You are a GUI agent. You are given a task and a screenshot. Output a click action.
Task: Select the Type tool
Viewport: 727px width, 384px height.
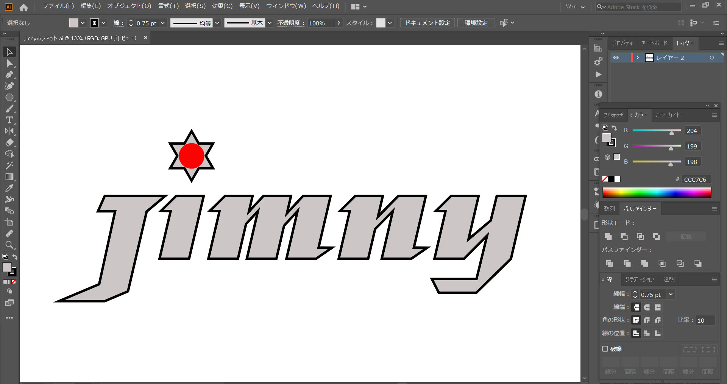[x=9, y=120]
